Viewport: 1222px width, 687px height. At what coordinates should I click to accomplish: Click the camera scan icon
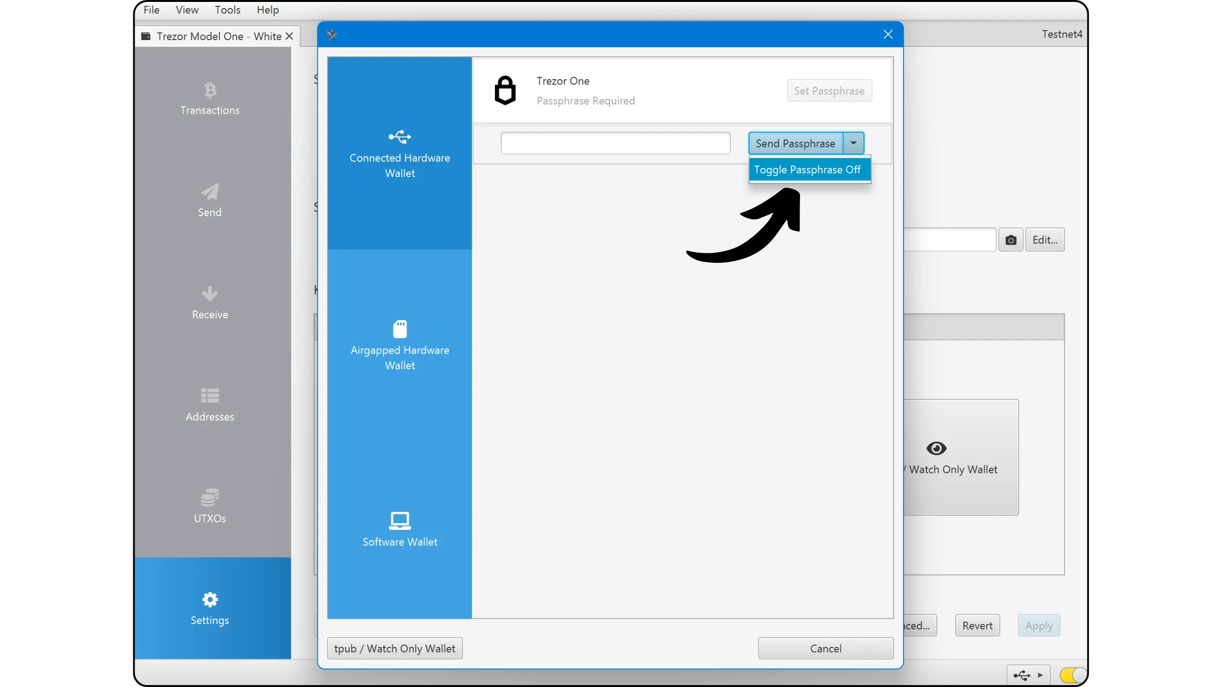point(1011,240)
